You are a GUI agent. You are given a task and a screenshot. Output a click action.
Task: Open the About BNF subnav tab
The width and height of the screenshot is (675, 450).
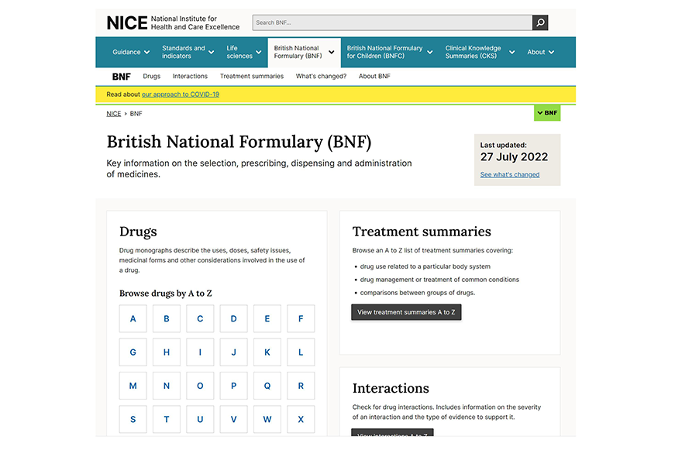pyautogui.click(x=374, y=76)
